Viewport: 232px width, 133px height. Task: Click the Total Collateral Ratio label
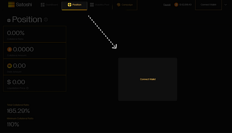coord(18,105)
